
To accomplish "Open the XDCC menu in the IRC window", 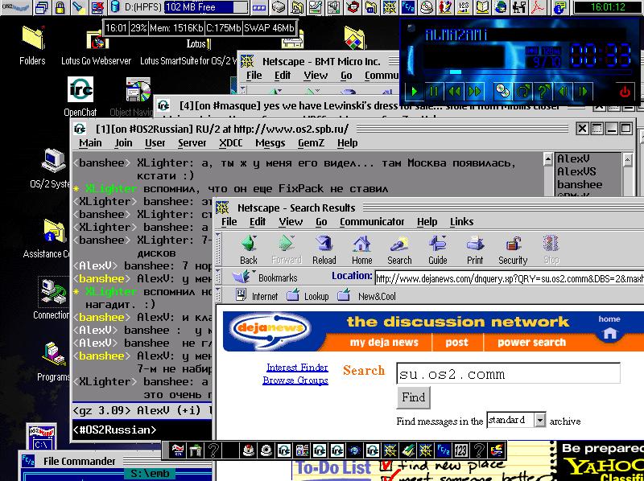I will pyautogui.click(x=230, y=143).
